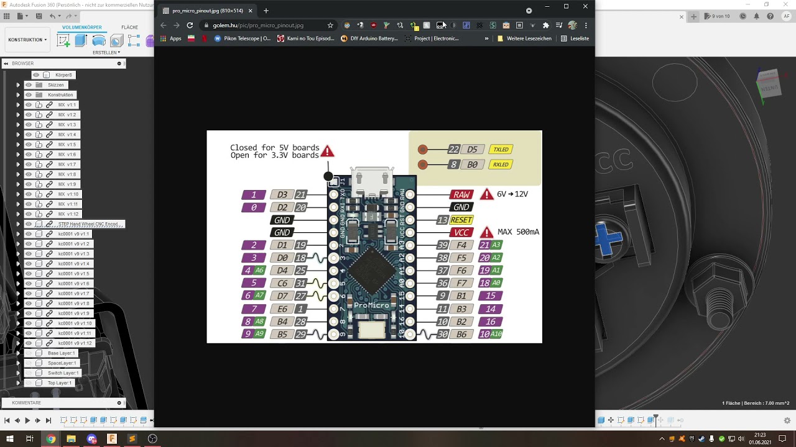Screen dimensions: 796x447
Task: Click the Create Sketch tool in Fusion 360
Action: tap(63, 41)
